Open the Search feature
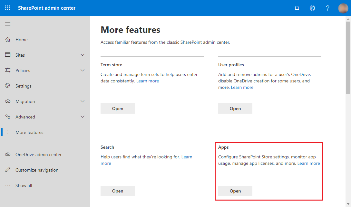This screenshot has height=207, width=351. click(x=118, y=191)
